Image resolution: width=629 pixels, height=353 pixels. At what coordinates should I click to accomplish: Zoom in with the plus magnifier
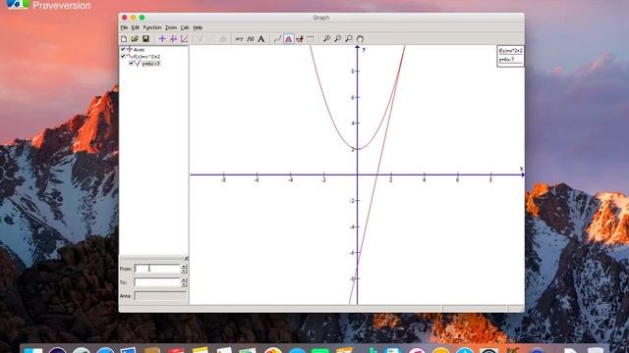coord(327,39)
